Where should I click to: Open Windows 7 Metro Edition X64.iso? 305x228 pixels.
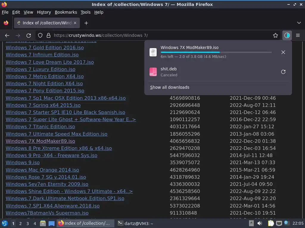tap(45, 76)
